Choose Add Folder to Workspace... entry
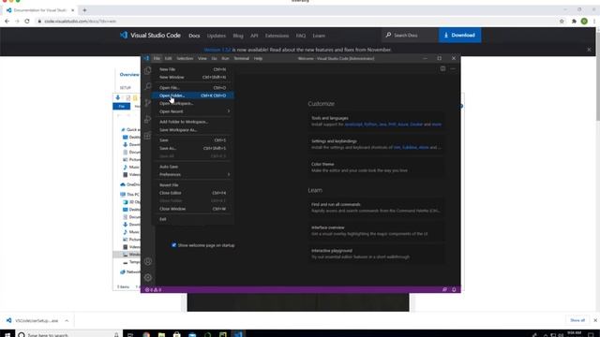Image resolution: width=600 pixels, height=337 pixels. [x=194, y=122]
